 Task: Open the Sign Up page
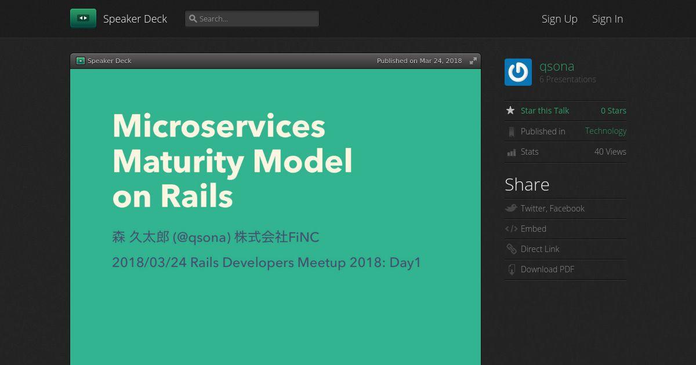point(560,19)
